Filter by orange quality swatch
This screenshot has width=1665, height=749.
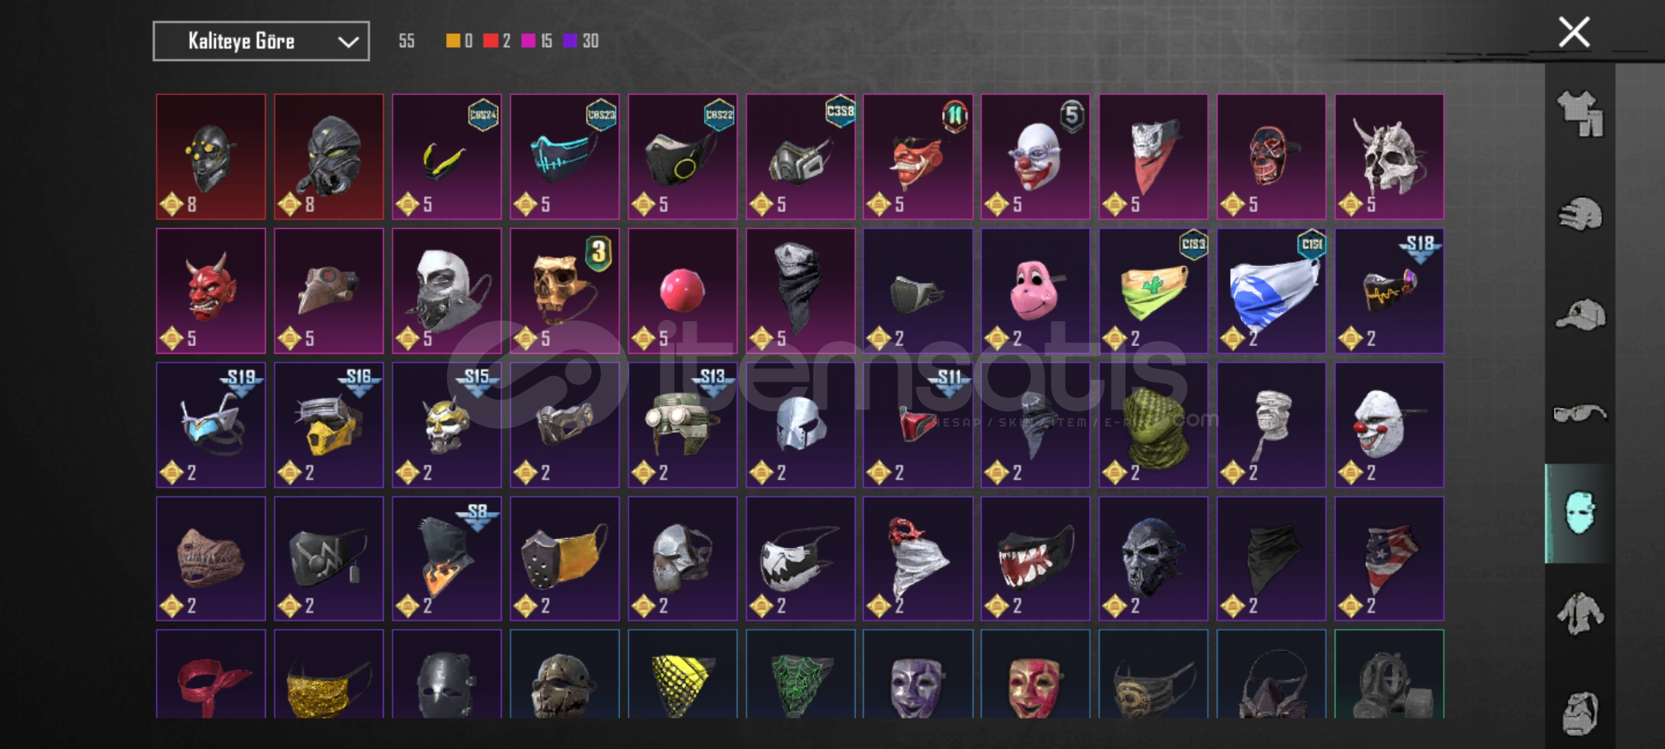(x=452, y=41)
